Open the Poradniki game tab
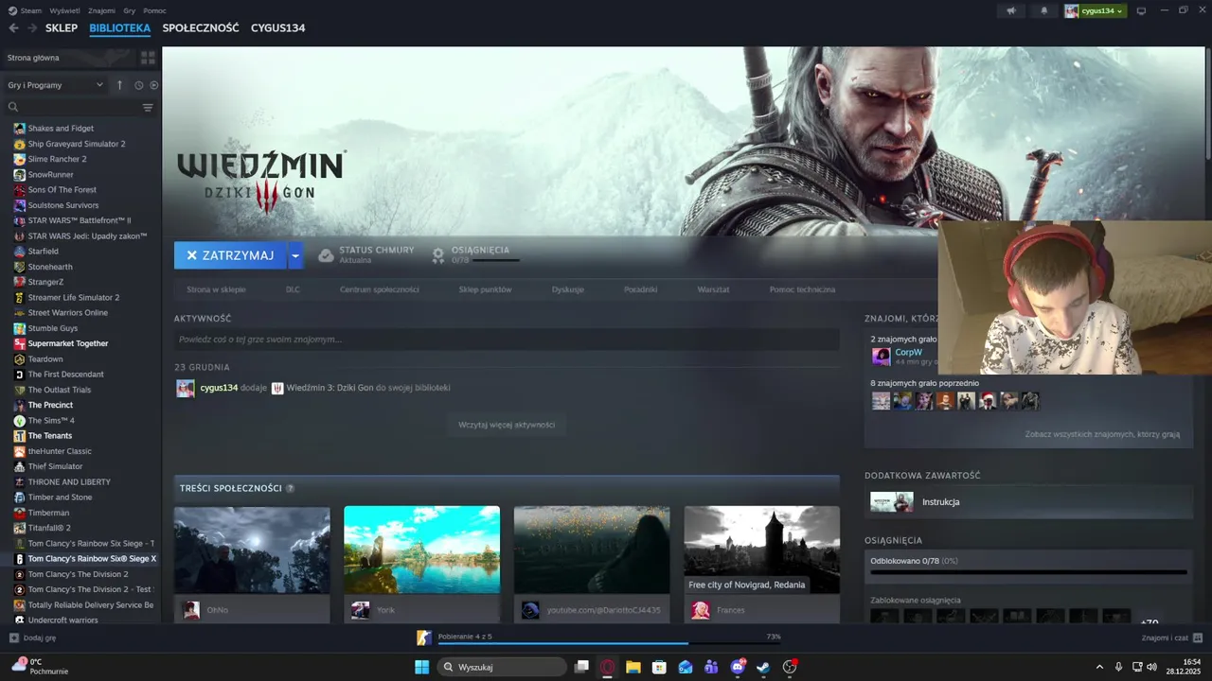The image size is (1212, 681). [641, 289]
